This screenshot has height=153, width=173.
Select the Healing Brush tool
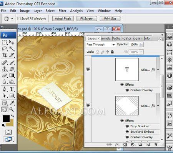(4, 63)
